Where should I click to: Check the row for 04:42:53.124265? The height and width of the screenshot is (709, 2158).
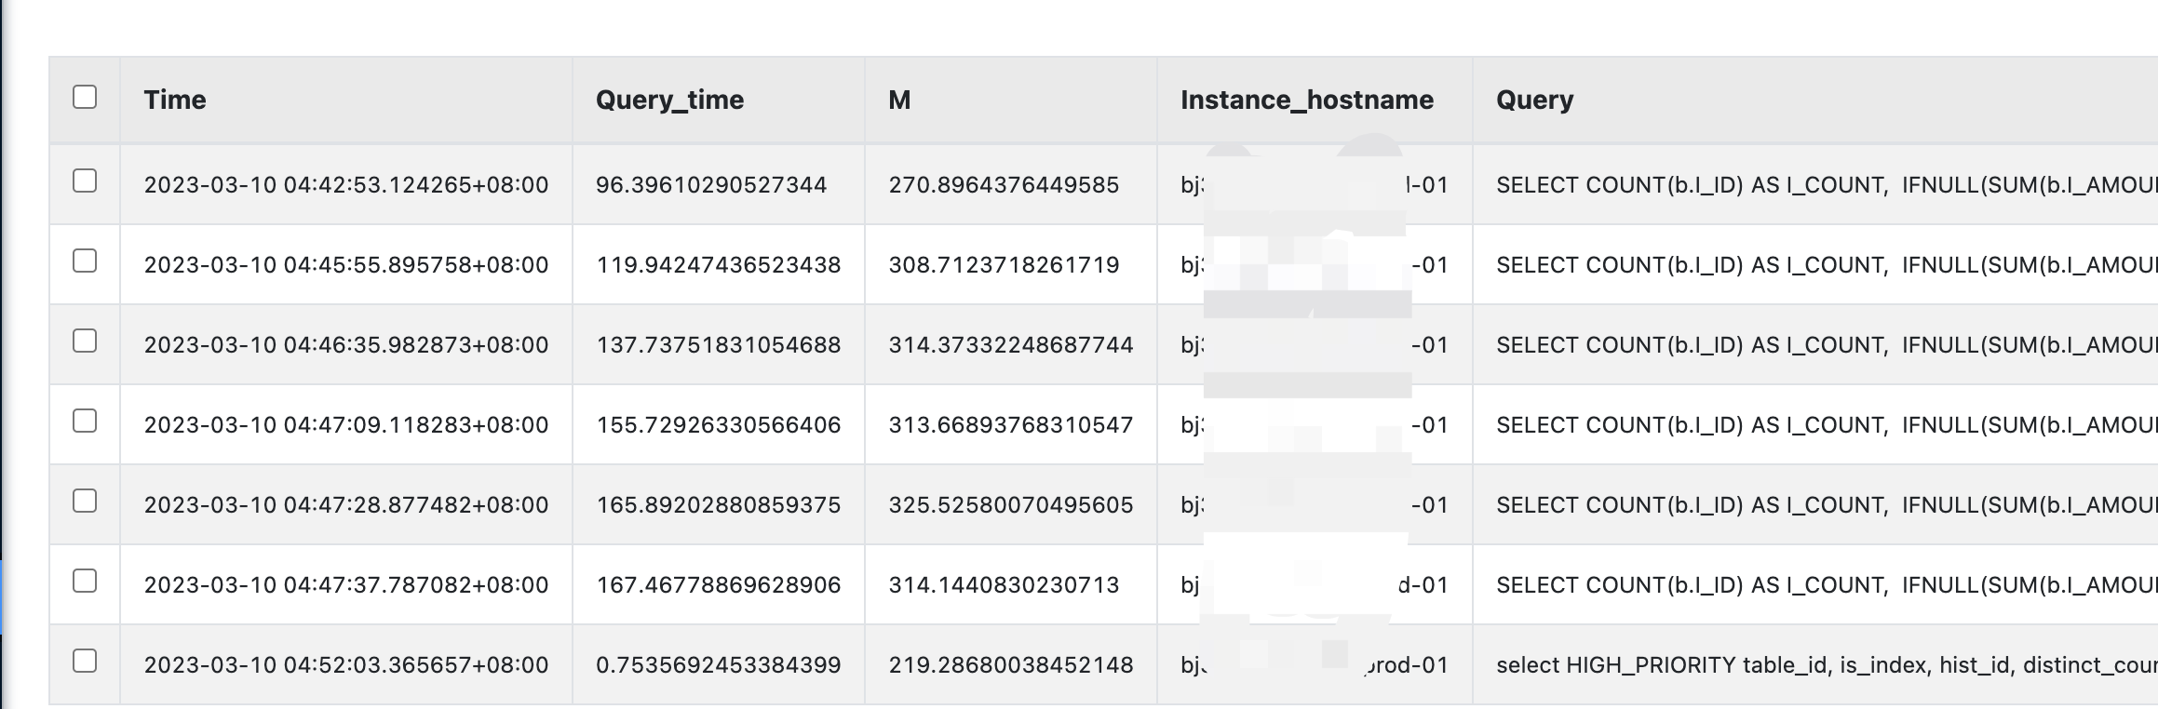[x=85, y=181]
